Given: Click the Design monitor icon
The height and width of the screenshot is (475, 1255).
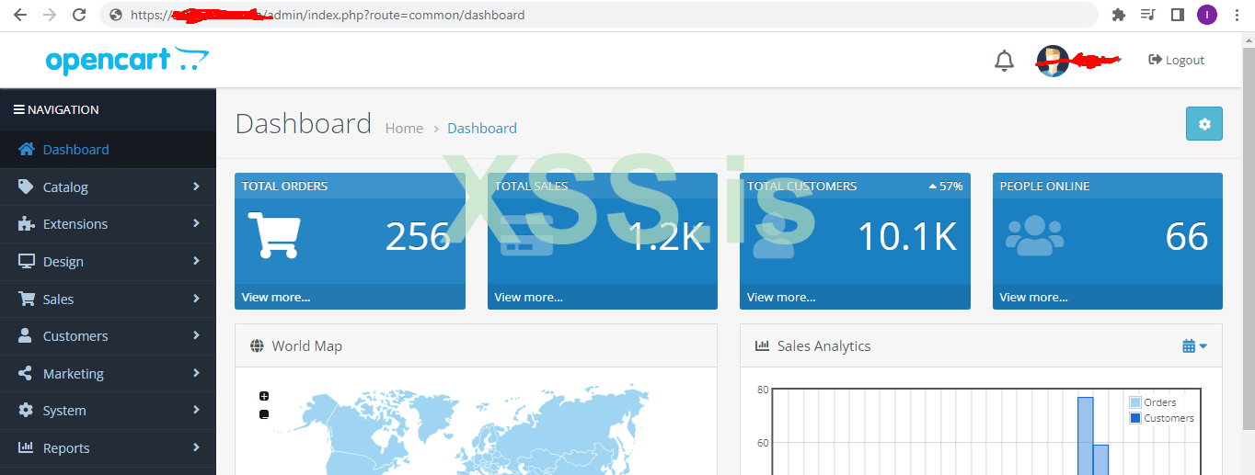Looking at the screenshot, I should 26,262.
